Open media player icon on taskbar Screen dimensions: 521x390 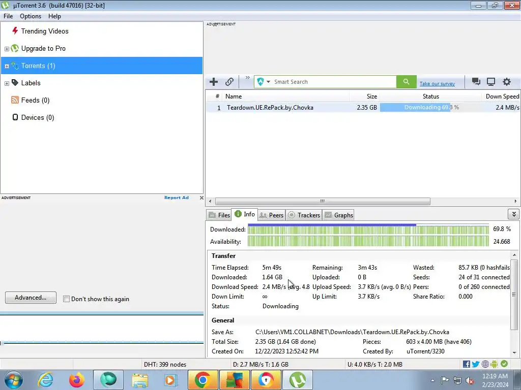[171, 380]
